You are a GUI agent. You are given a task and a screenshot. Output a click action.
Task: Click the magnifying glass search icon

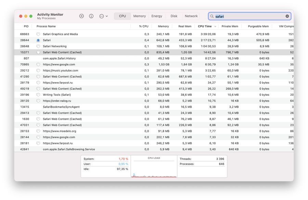[x=212, y=16]
